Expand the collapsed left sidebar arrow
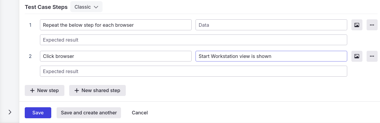Screen dimensions: 380x123 (10, 112)
